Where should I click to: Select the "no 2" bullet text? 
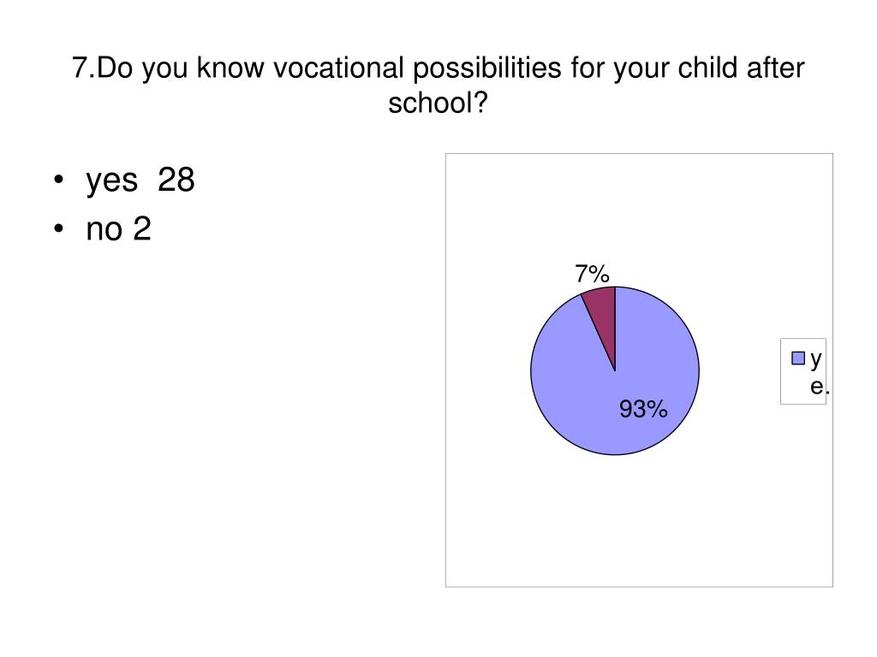tap(118, 229)
